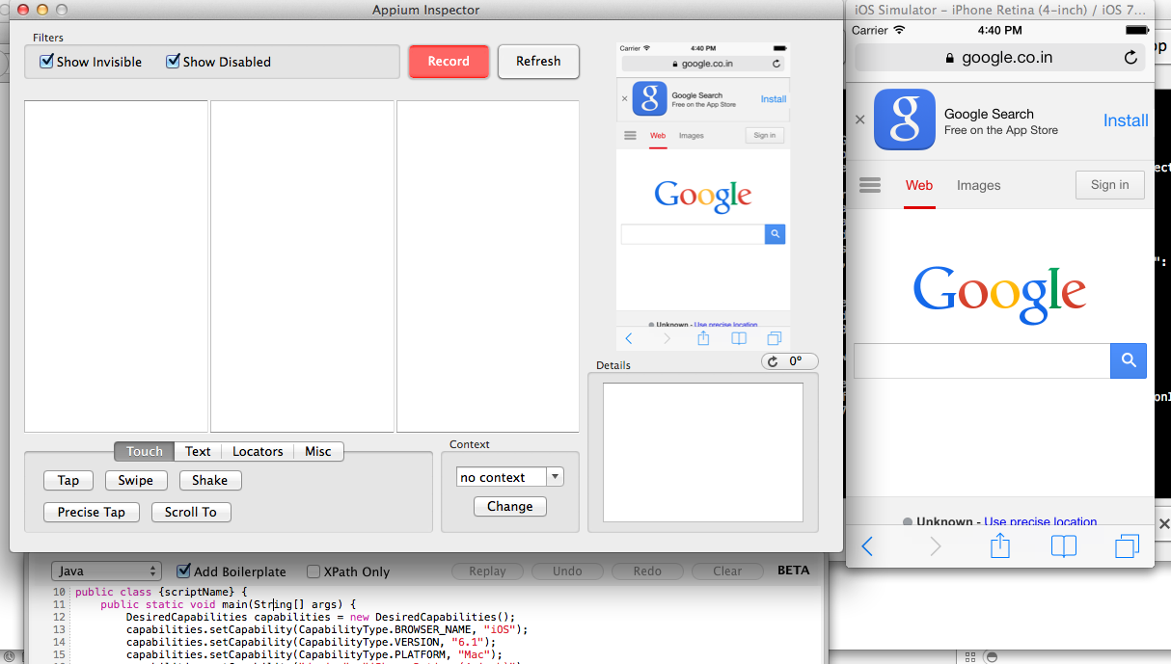Click Sign in within inspector screenshot preview
This screenshot has width=1171, height=664.
765,136
